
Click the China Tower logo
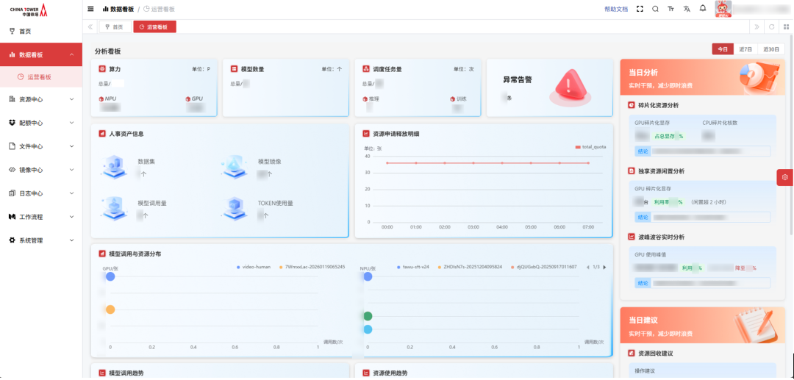pyautogui.click(x=29, y=10)
